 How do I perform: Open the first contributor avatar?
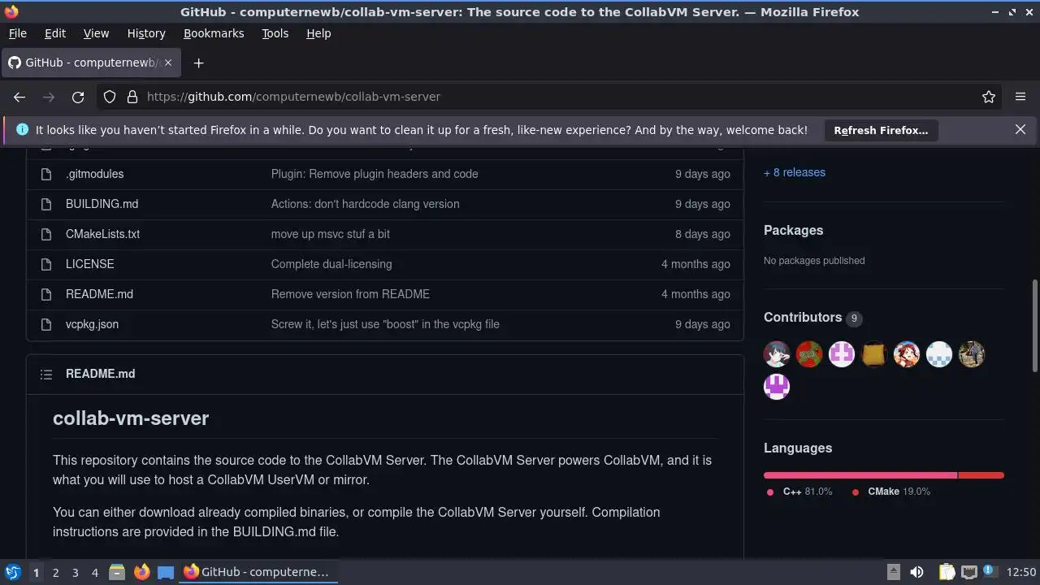tap(777, 354)
